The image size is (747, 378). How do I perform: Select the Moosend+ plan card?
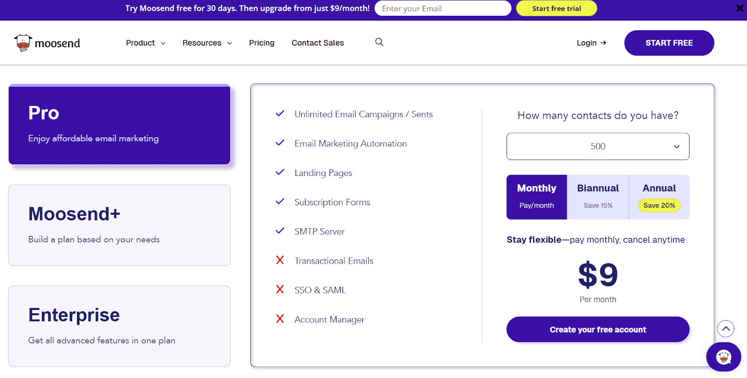[x=120, y=225]
